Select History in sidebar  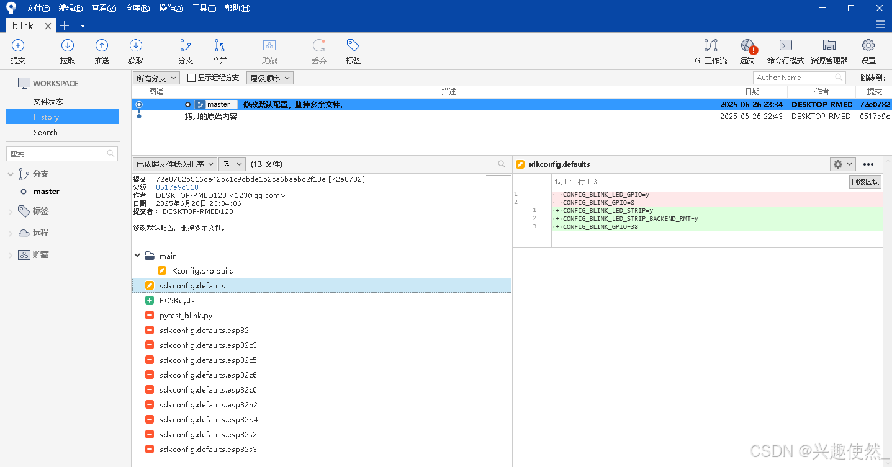click(x=62, y=117)
